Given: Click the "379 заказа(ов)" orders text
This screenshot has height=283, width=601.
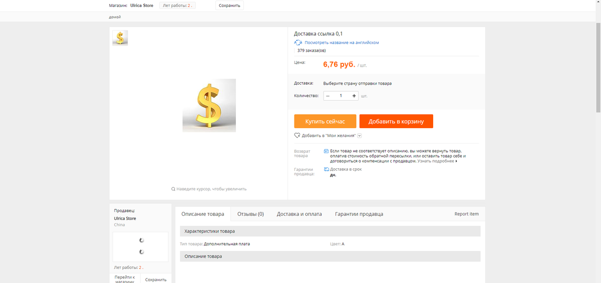Looking at the screenshot, I should [312, 51].
